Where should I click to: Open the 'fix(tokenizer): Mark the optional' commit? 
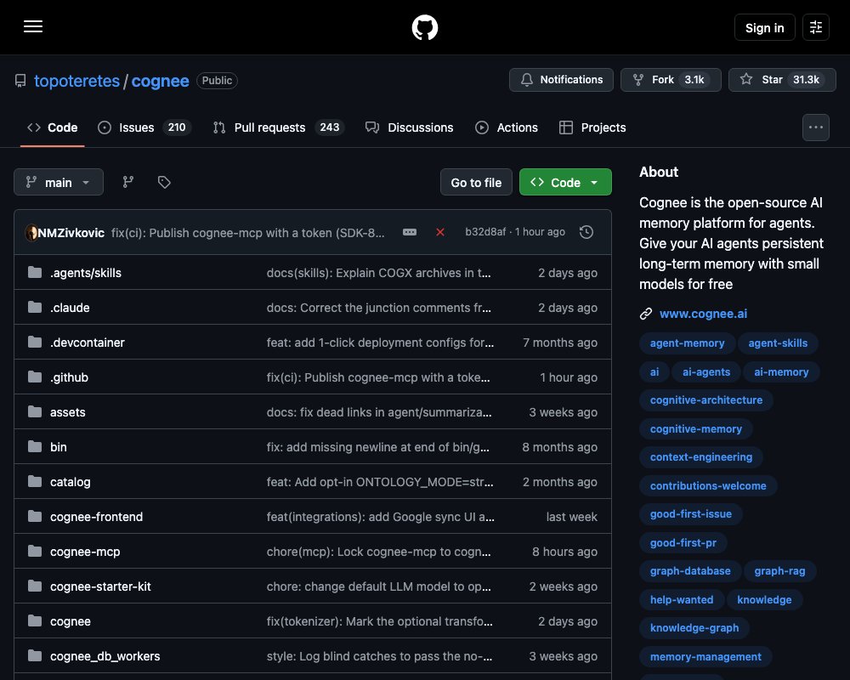[379, 621]
